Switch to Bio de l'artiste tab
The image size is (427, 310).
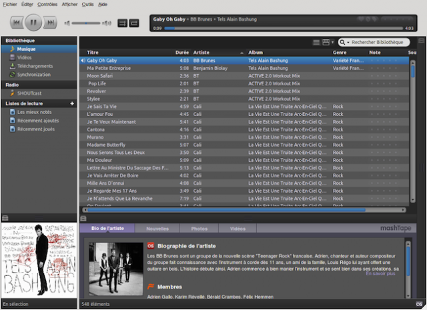pyautogui.click(x=107, y=228)
